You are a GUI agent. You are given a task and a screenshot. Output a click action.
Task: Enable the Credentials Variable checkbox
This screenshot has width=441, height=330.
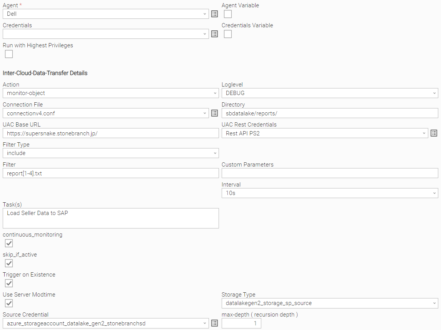[228, 34]
